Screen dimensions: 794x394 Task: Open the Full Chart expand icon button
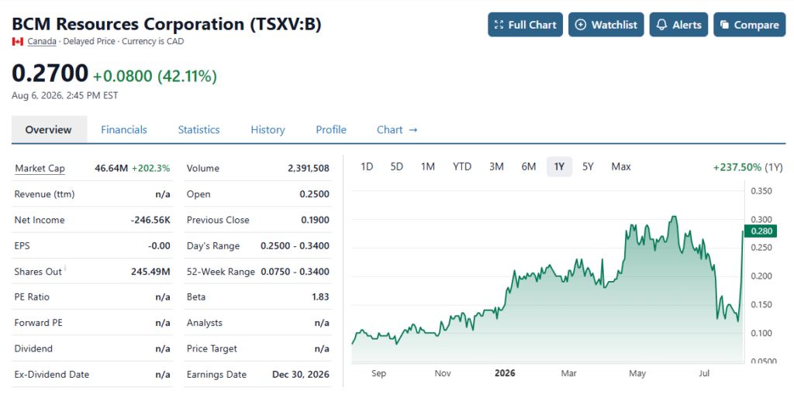click(x=525, y=25)
